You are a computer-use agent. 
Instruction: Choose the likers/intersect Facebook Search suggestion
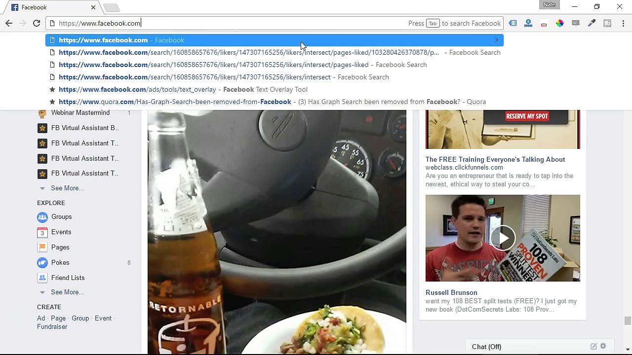(275, 77)
